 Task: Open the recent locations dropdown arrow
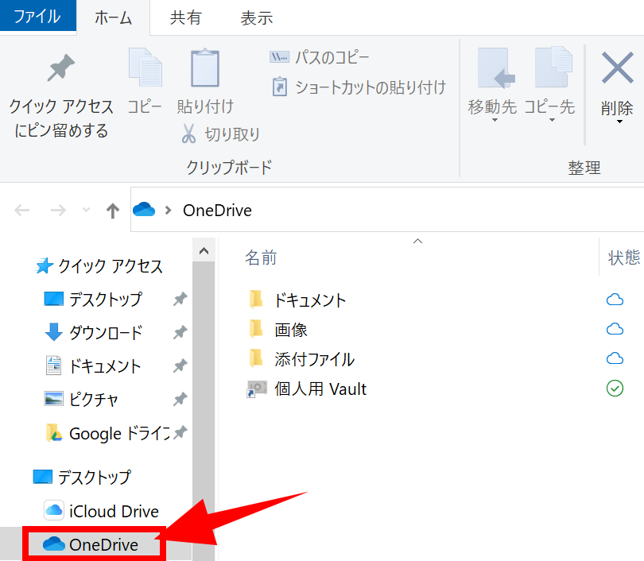point(86,210)
